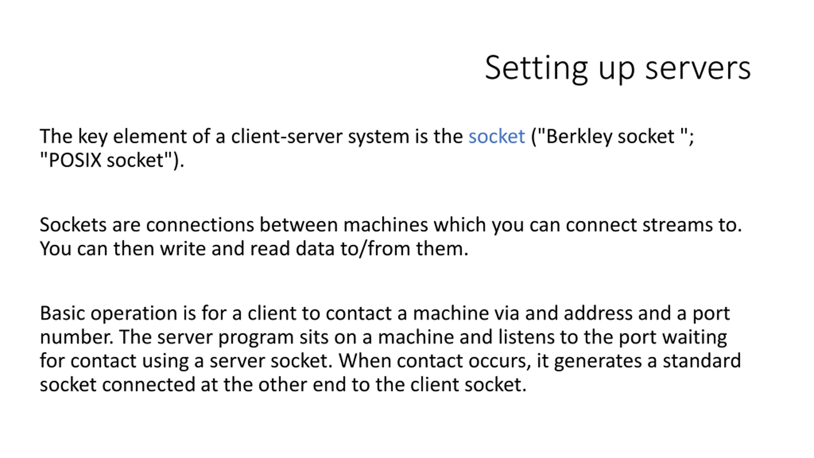The width and height of the screenshot is (814, 458).
Task: Click the phrase "connect streams to"
Action: coord(651,225)
